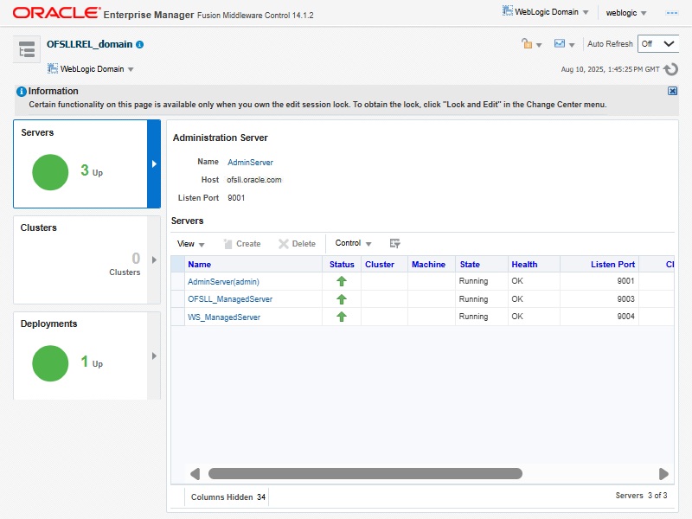Viewport: 692px width, 519px height.
Task: Close the Information message banner
Action: [x=672, y=91]
